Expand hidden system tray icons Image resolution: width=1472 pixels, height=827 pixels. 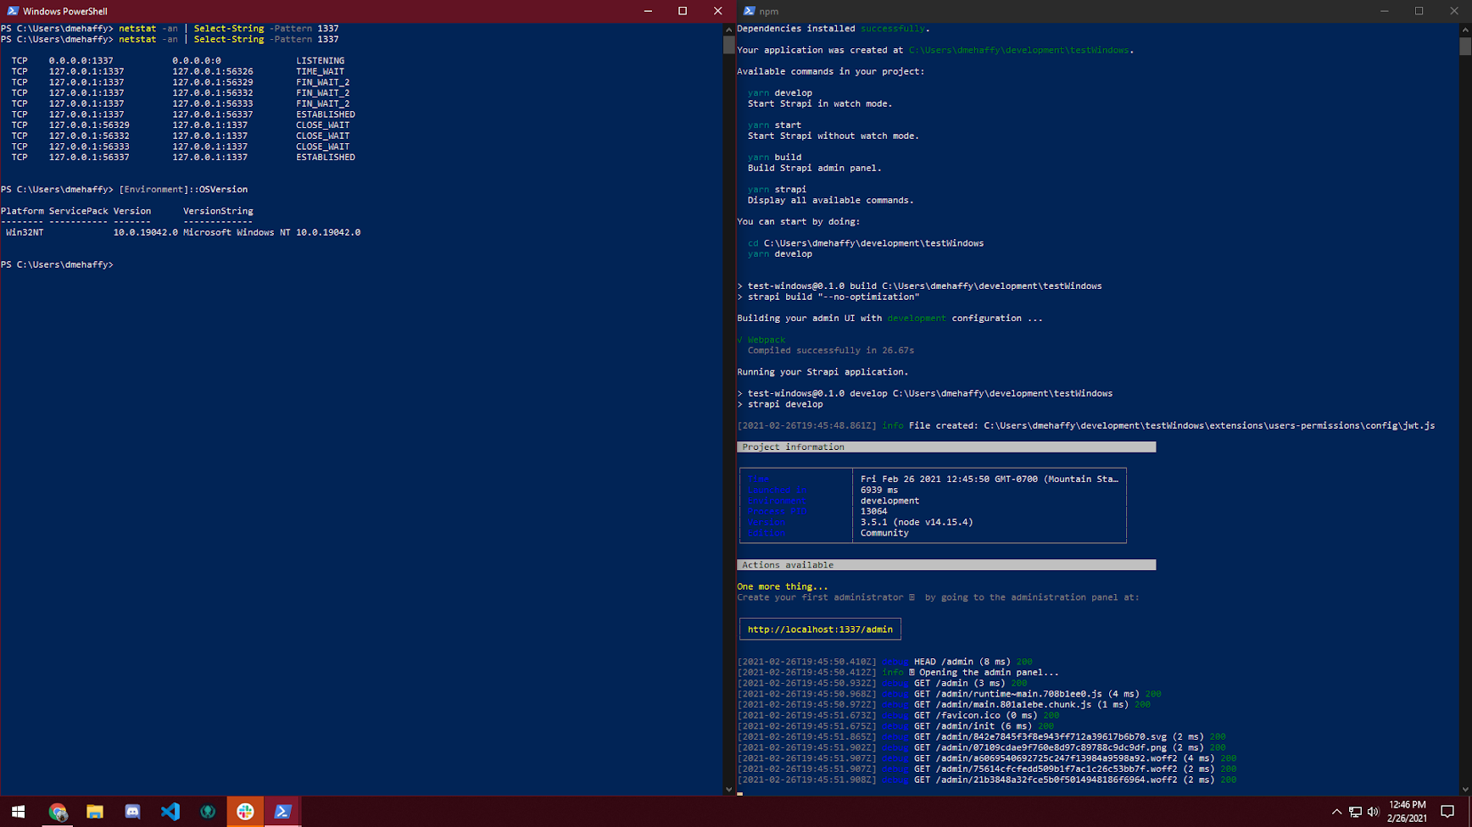tap(1337, 813)
